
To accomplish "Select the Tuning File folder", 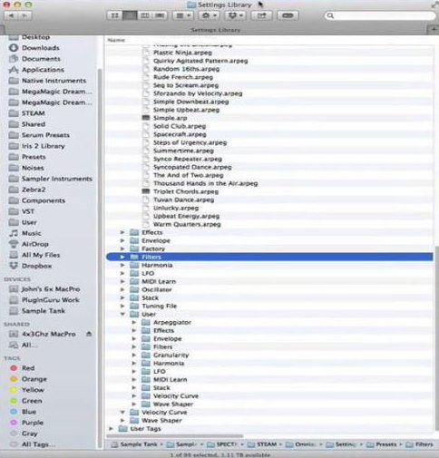I will 159,306.
